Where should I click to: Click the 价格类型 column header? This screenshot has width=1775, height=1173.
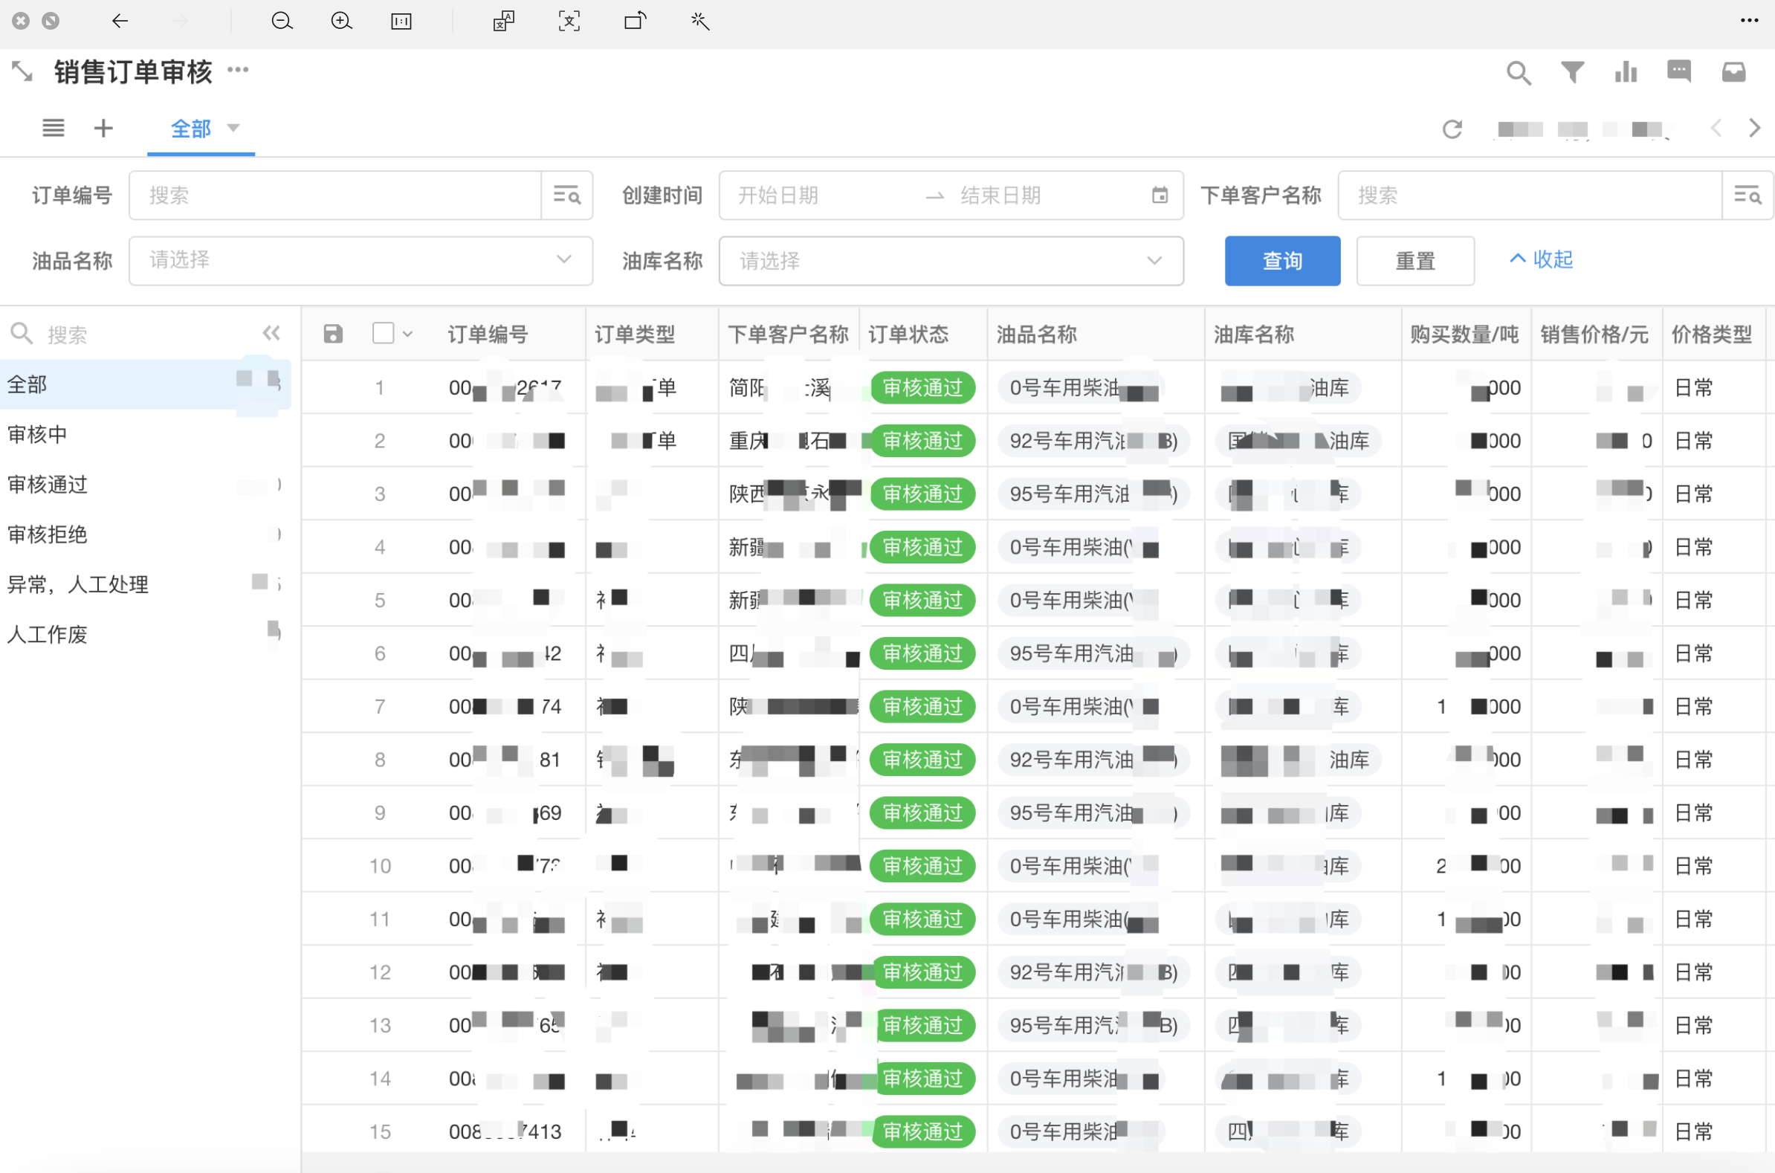(x=1712, y=335)
